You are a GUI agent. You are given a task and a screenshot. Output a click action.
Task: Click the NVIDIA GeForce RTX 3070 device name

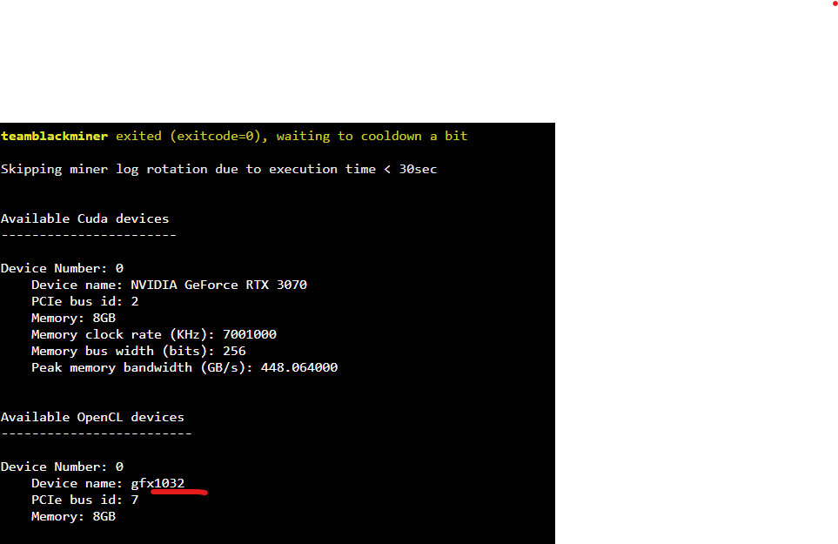click(x=218, y=285)
